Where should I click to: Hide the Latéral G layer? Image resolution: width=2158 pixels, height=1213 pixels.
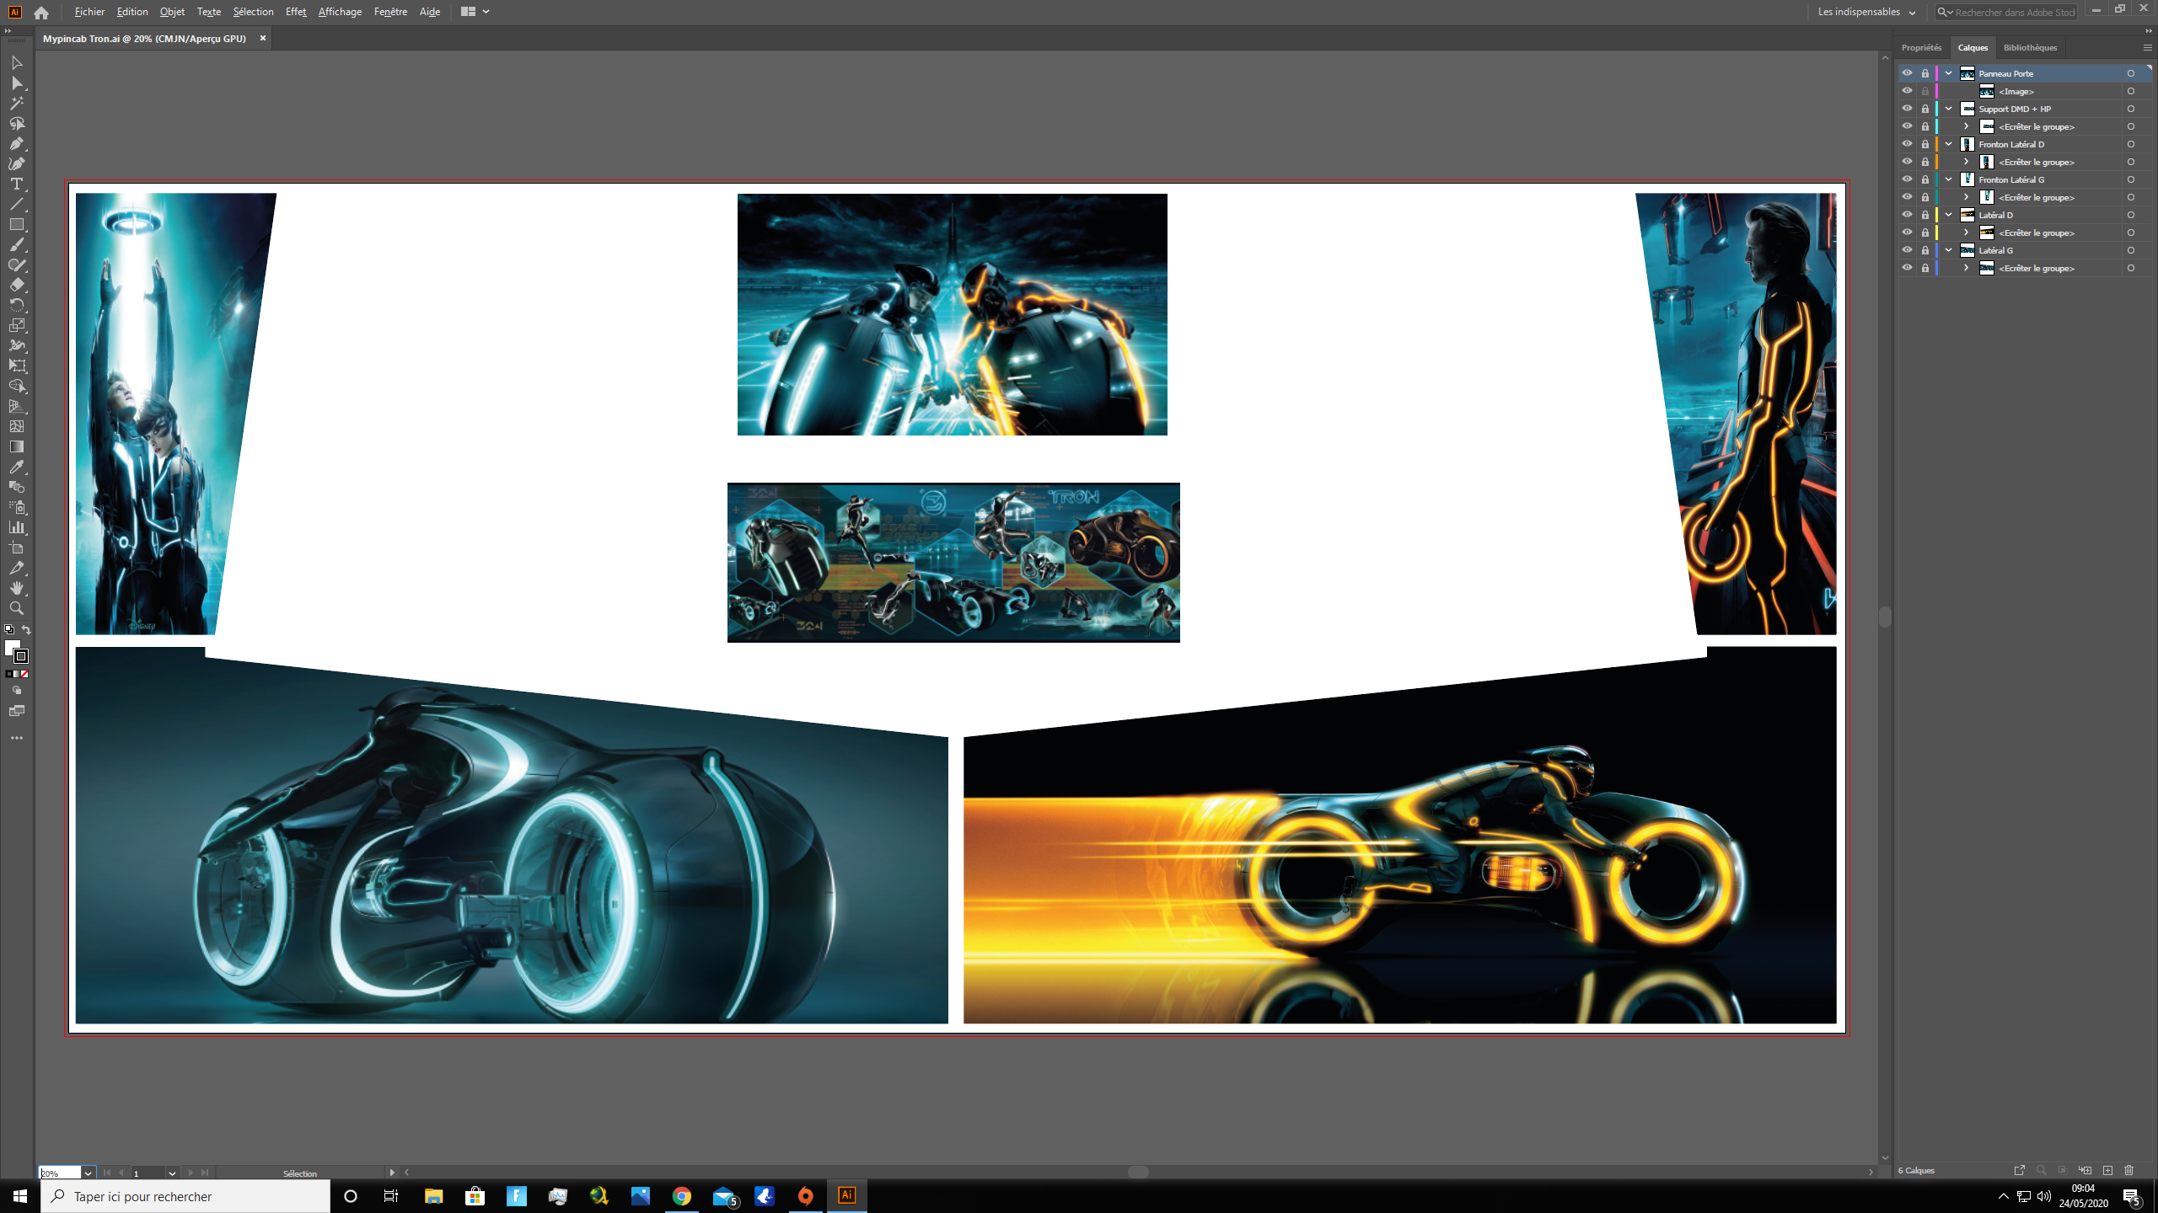pos(1907,250)
